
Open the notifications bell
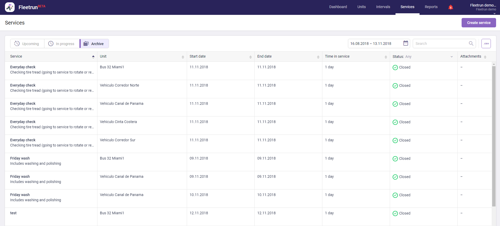point(450,7)
